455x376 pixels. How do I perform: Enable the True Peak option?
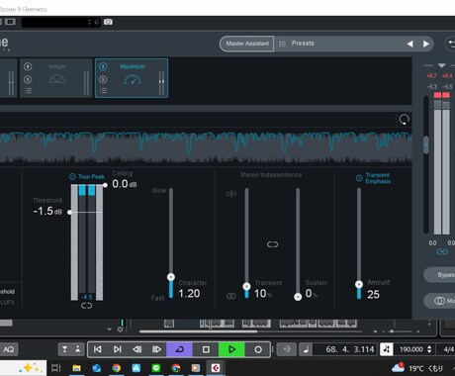tap(87, 176)
